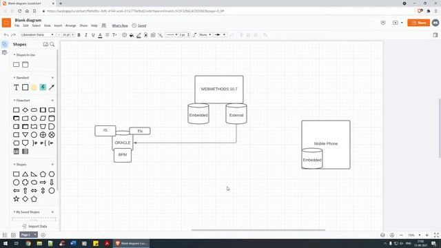Open the font family dropdown

pyautogui.click(x=37, y=34)
